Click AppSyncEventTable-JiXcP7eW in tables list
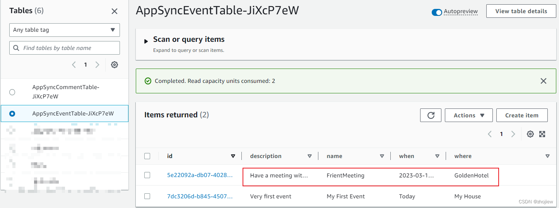 point(73,113)
